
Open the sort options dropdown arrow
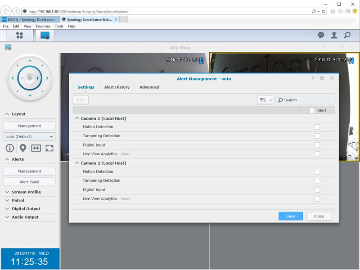[271, 100]
